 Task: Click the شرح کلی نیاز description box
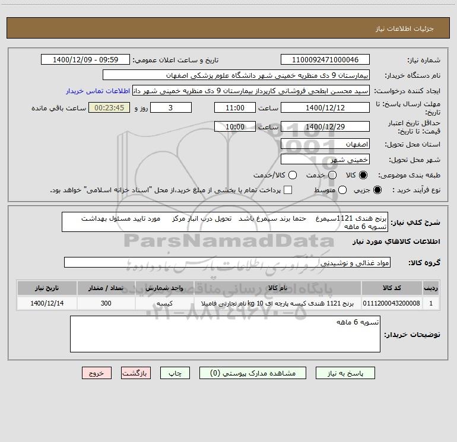pos(225,222)
